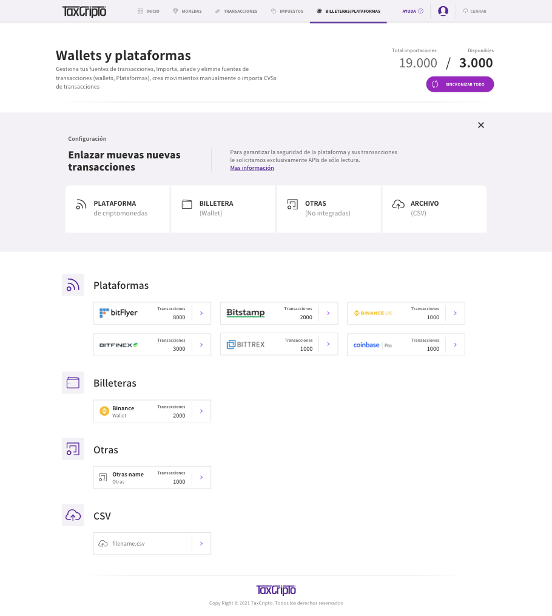Click the help question mark icon
The width and height of the screenshot is (552, 616).
click(420, 11)
